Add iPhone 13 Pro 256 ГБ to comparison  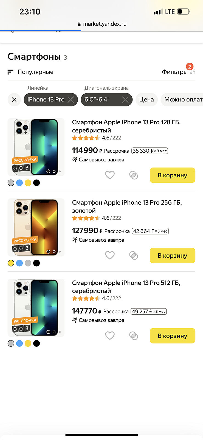click(134, 255)
